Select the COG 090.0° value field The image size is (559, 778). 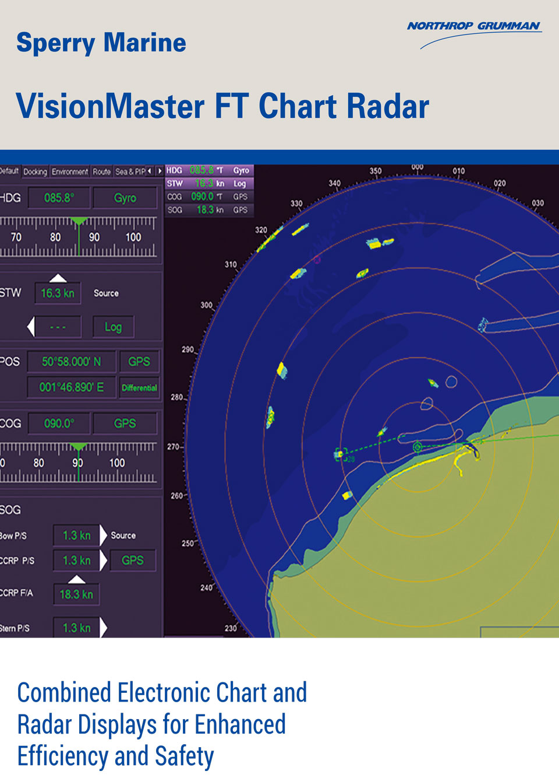click(x=59, y=423)
